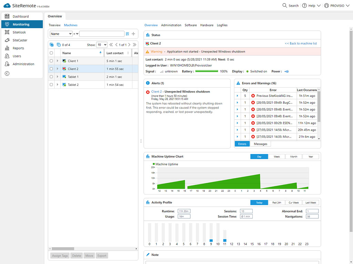Click the Search magnifier icon
Viewport: 353px width, 264px height.
pyautogui.click(x=284, y=5)
